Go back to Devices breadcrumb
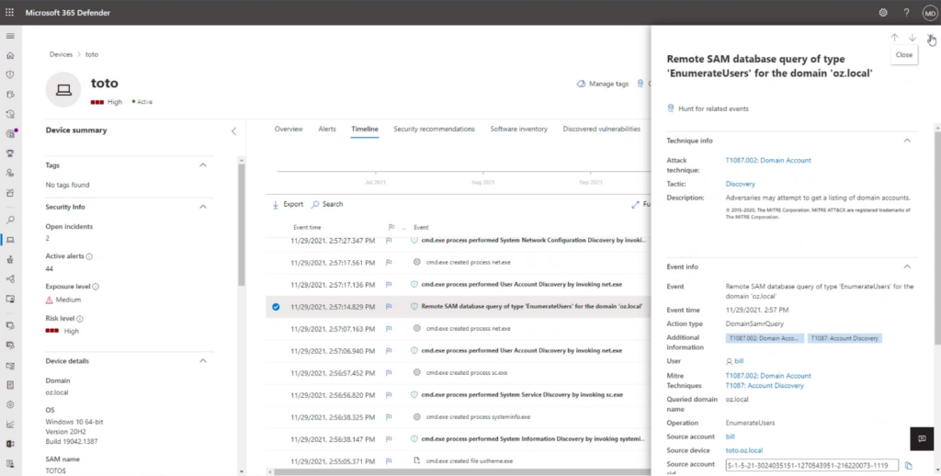 (62, 54)
